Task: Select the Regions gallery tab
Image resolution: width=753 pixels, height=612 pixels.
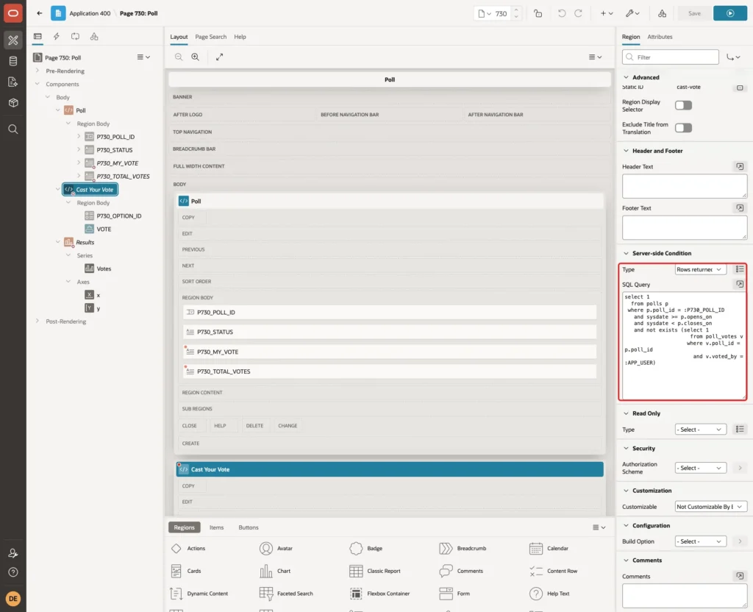Action: pyautogui.click(x=184, y=527)
